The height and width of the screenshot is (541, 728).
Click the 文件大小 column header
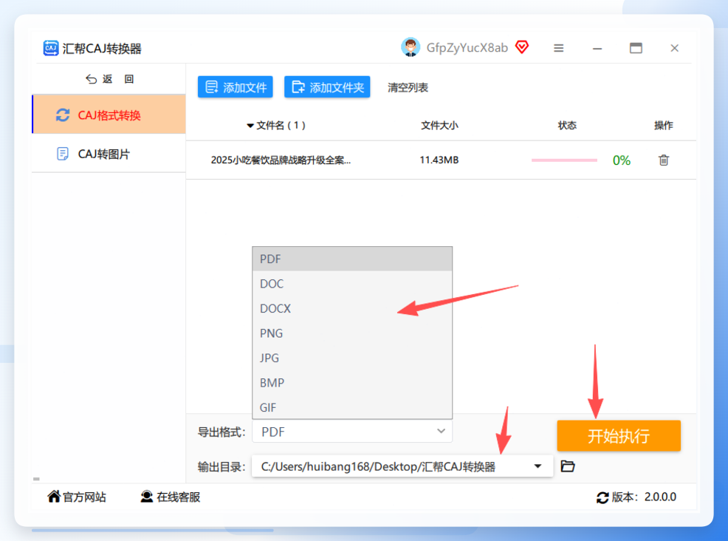click(439, 126)
